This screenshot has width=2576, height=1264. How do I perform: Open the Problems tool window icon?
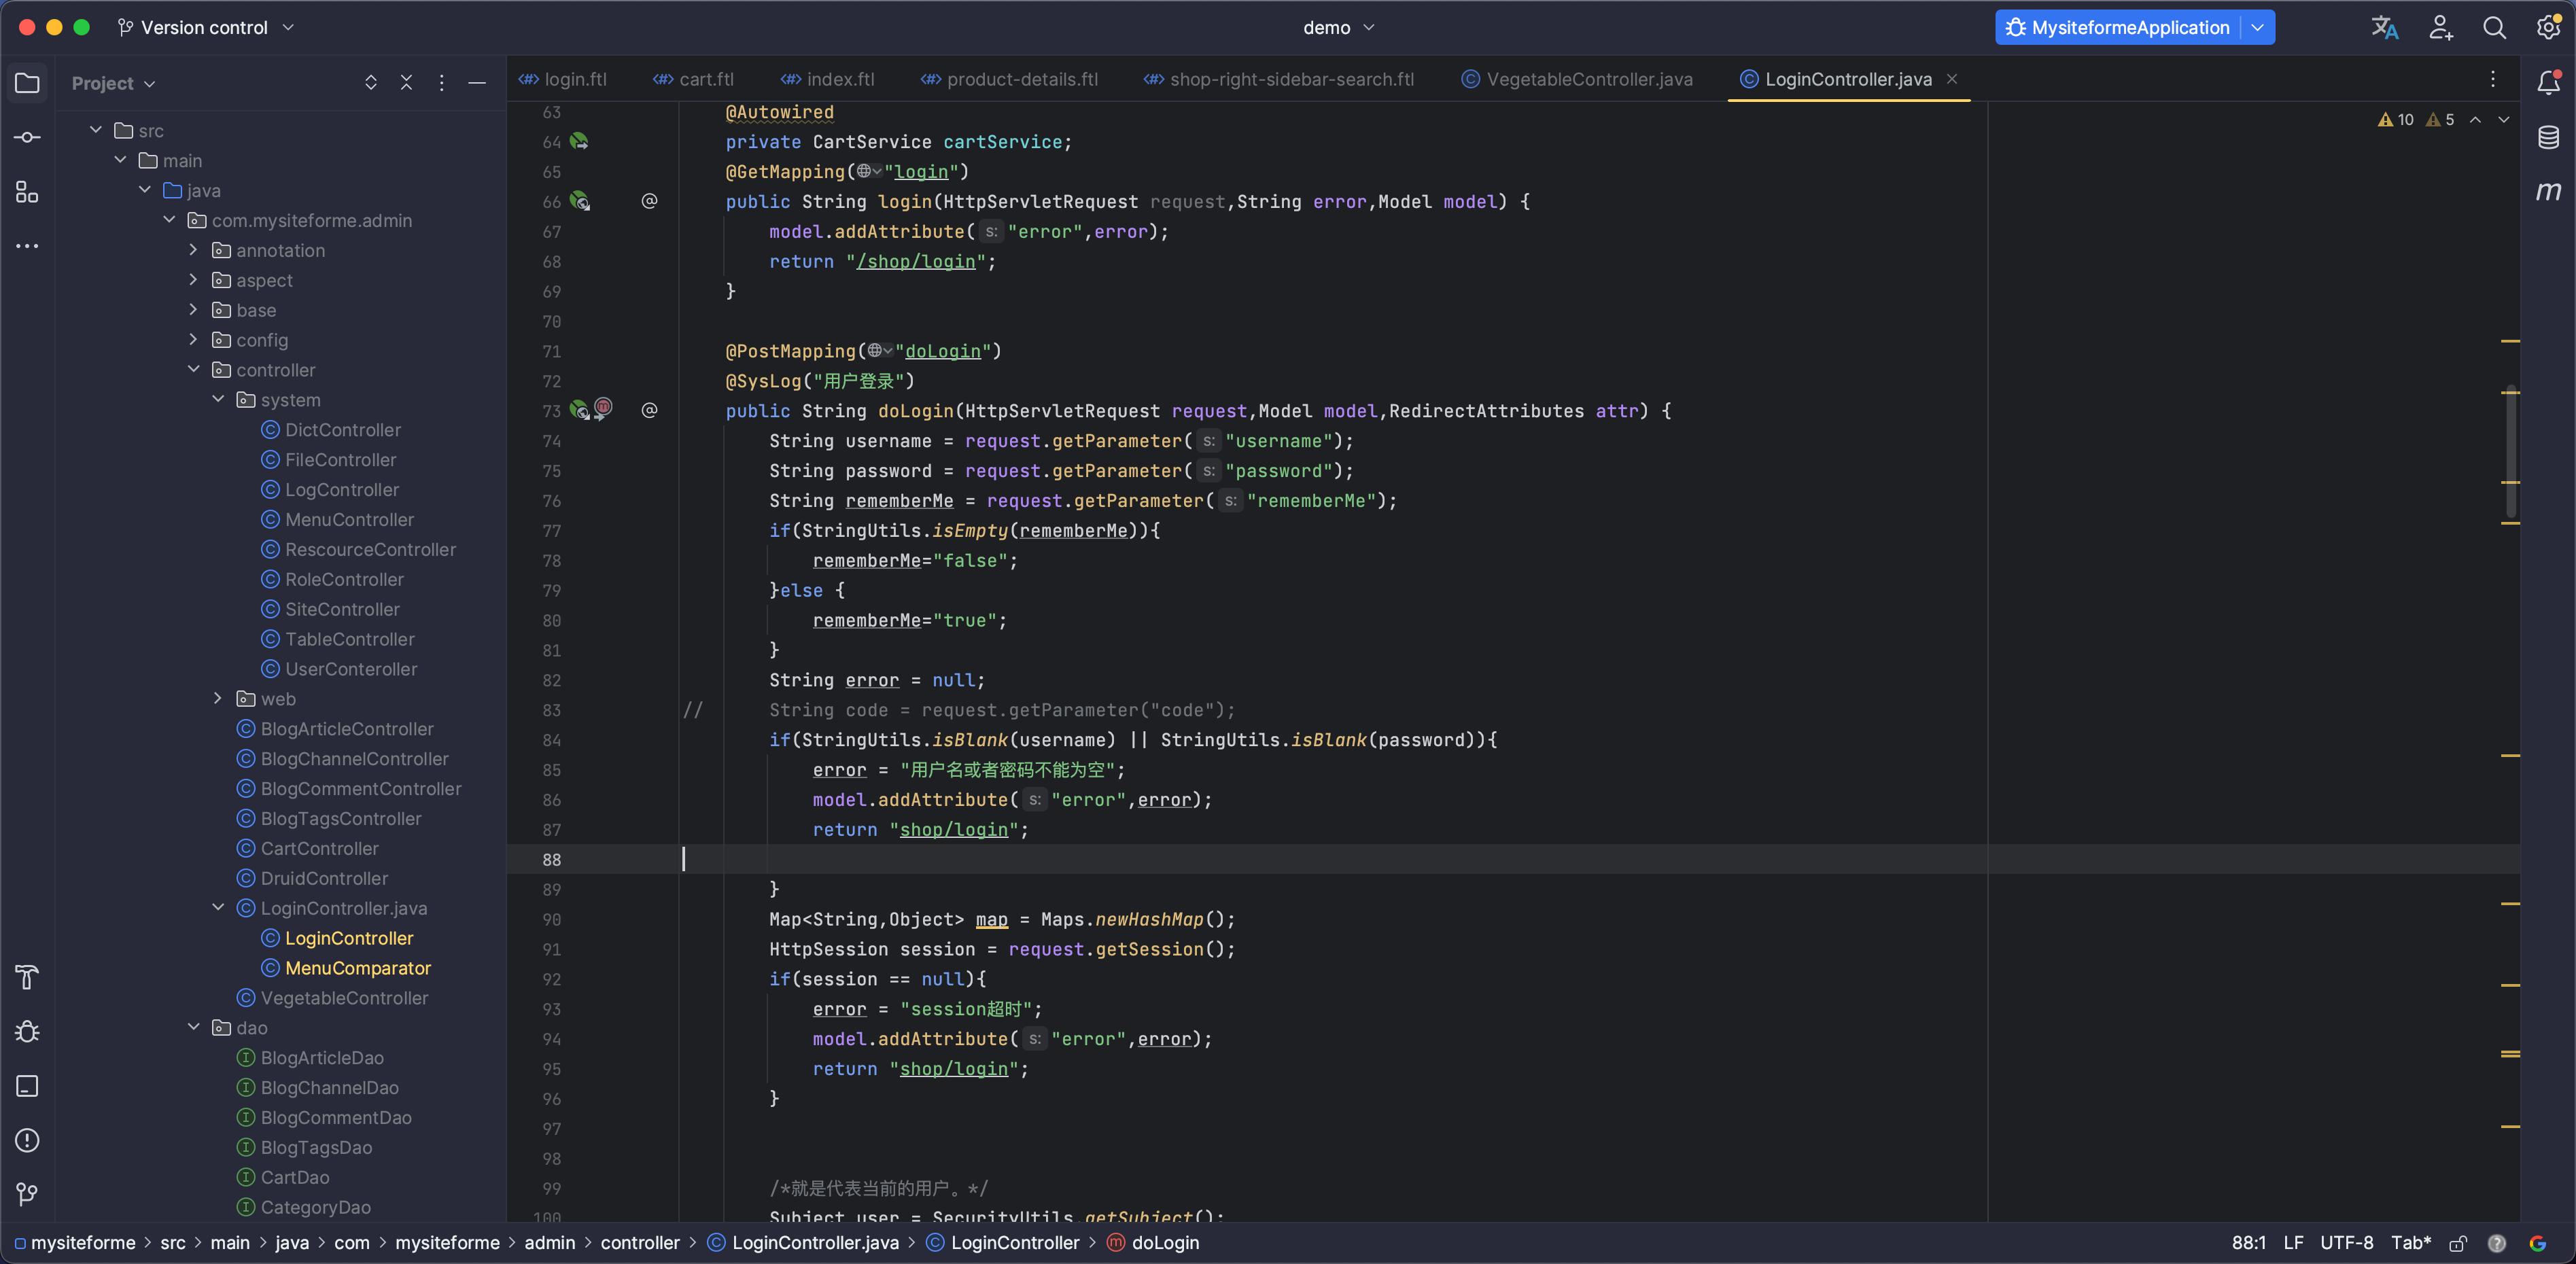(x=27, y=1140)
